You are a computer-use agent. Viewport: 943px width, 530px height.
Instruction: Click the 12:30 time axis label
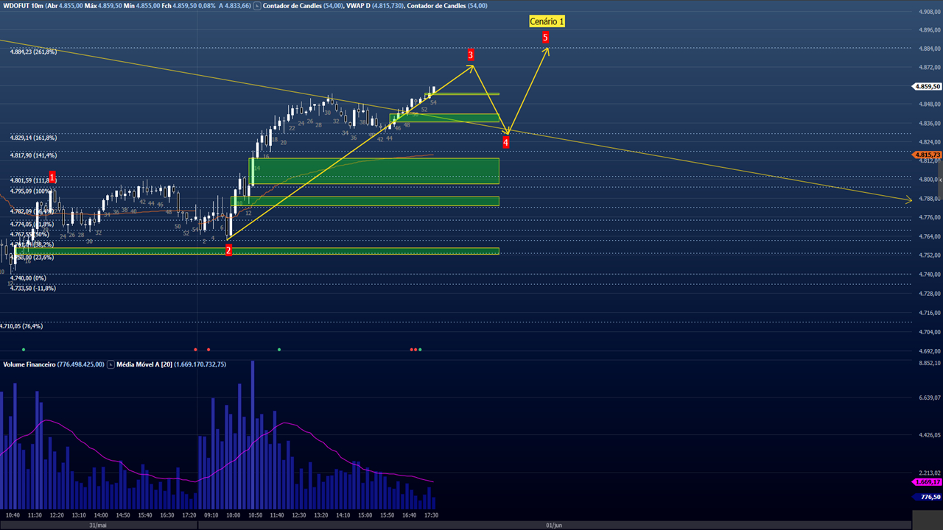pyautogui.click(x=299, y=515)
